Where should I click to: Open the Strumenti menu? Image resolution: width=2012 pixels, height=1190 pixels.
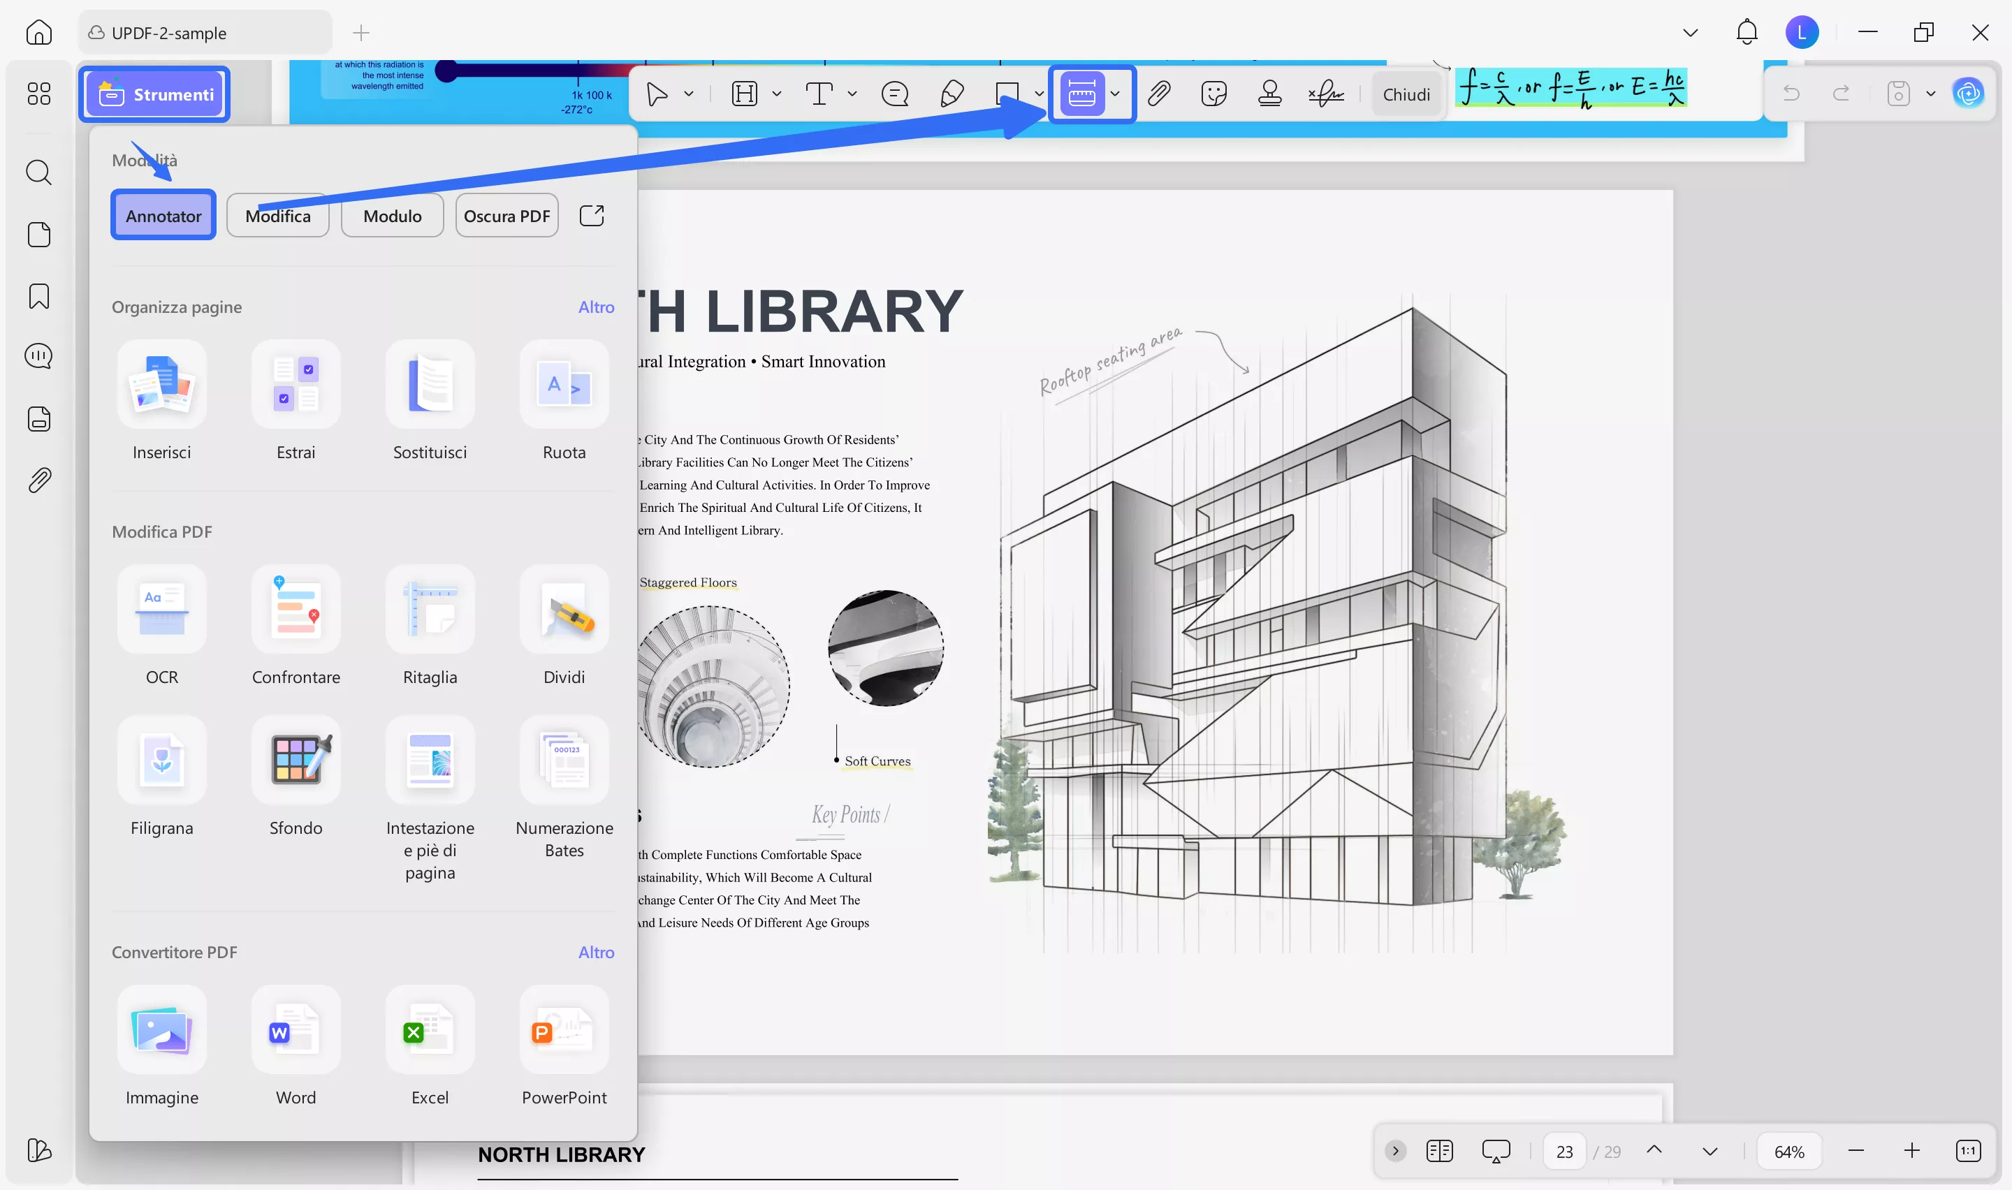point(155,94)
